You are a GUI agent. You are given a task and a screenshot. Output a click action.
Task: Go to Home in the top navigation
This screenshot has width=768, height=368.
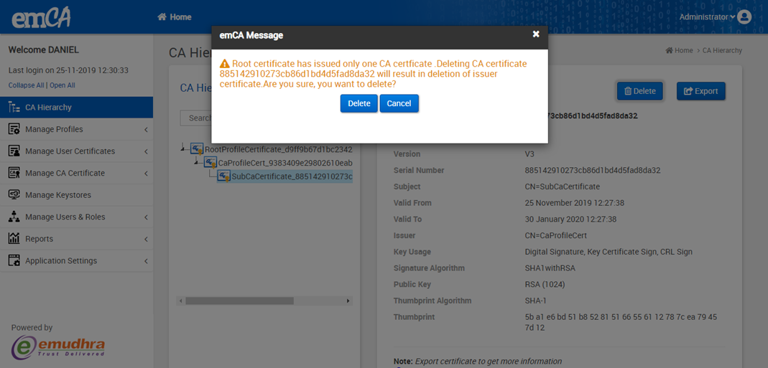[x=175, y=16]
